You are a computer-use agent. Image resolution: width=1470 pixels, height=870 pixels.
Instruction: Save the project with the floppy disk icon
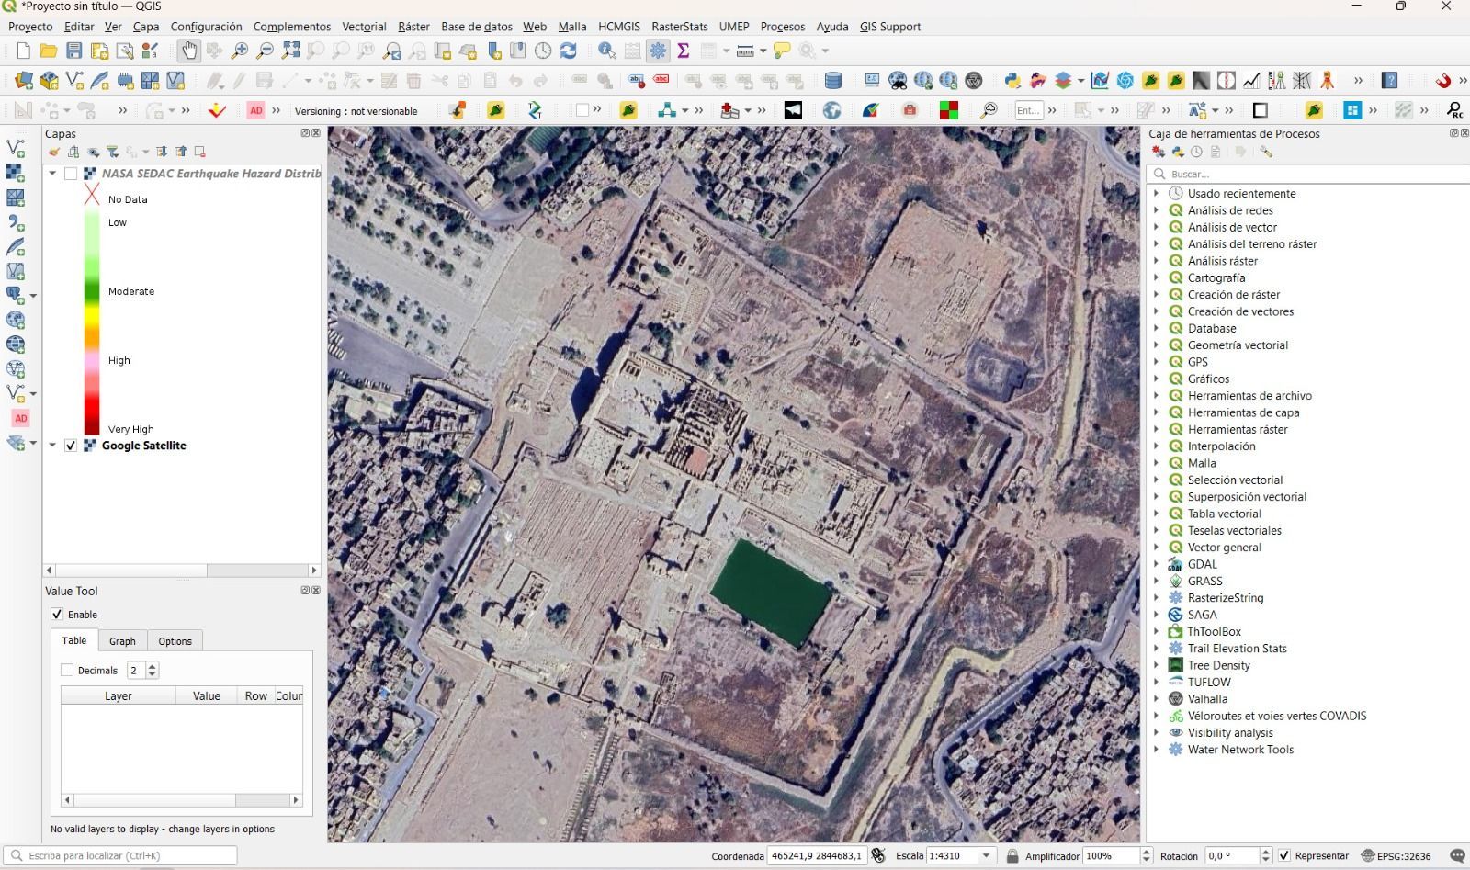point(74,51)
